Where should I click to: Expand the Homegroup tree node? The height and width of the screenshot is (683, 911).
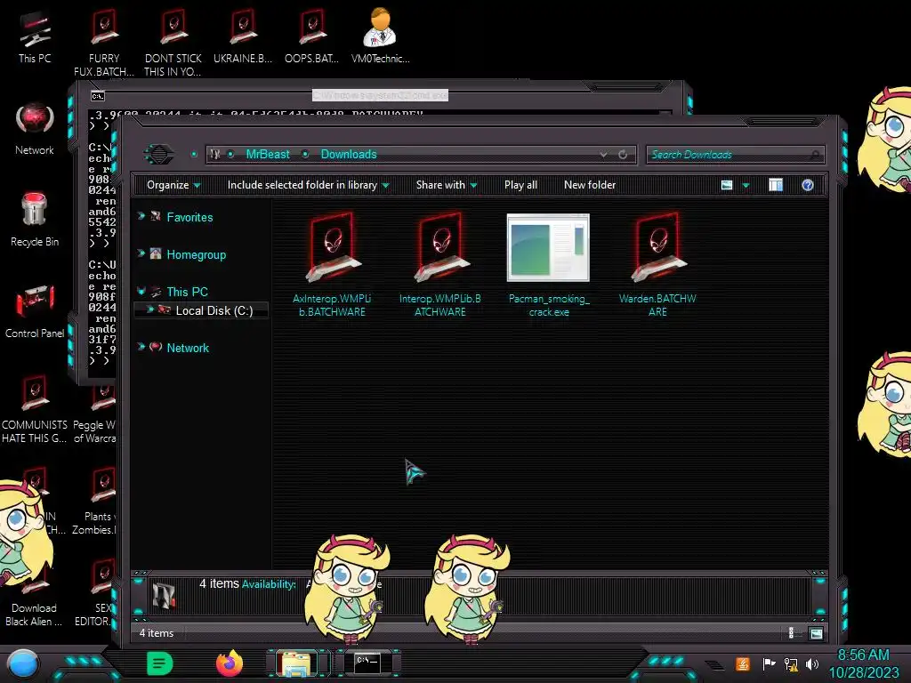click(x=141, y=253)
